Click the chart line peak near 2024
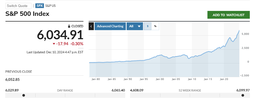The height and width of the screenshot is (100, 255). tap(239, 30)
